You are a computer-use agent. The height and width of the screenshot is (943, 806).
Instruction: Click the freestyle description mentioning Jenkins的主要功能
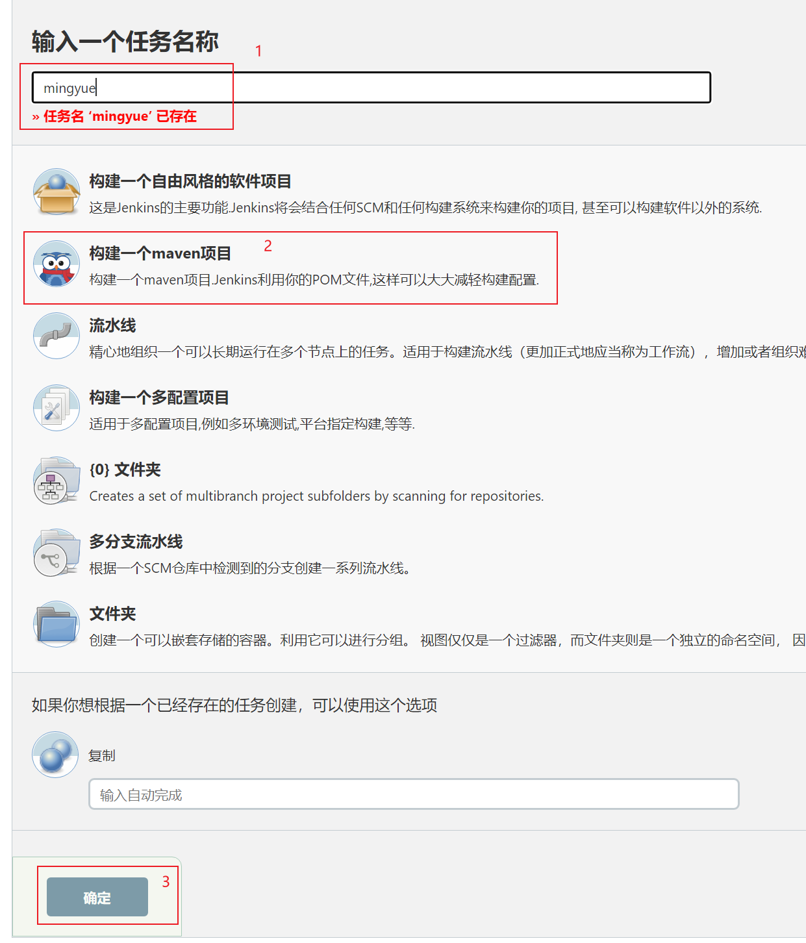(x=425, y=207)
